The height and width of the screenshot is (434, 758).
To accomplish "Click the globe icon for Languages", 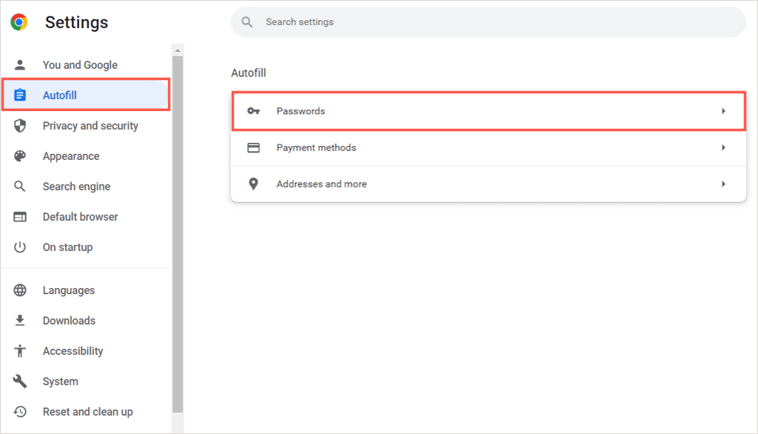I will 20,290.
